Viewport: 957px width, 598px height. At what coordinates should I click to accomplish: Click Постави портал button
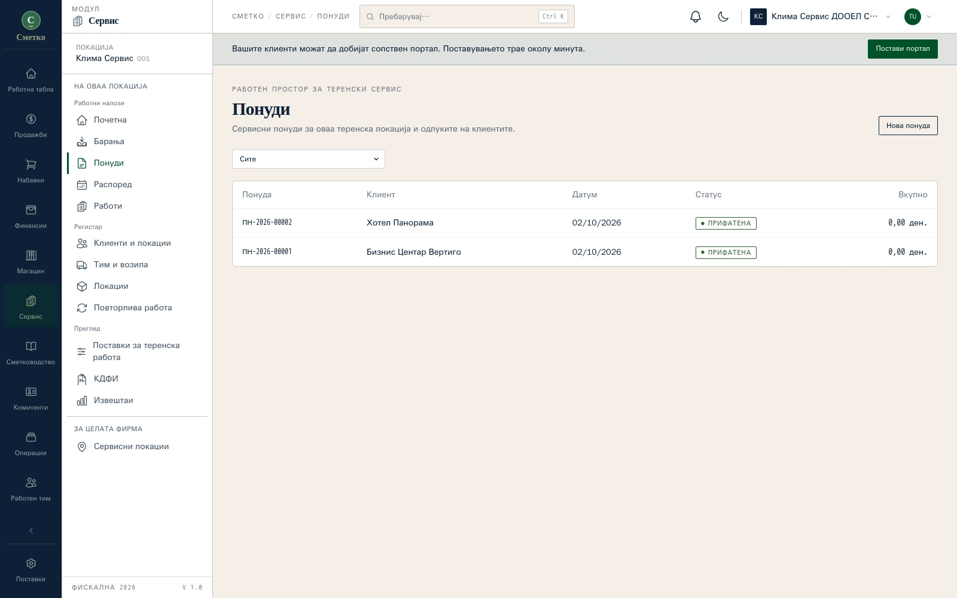click(903, 49)
